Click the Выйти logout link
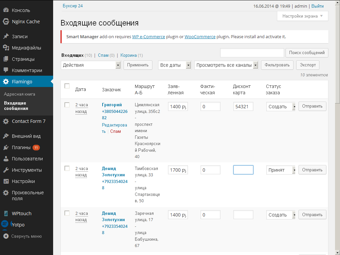Screen dimensions: 340x255 317,6
